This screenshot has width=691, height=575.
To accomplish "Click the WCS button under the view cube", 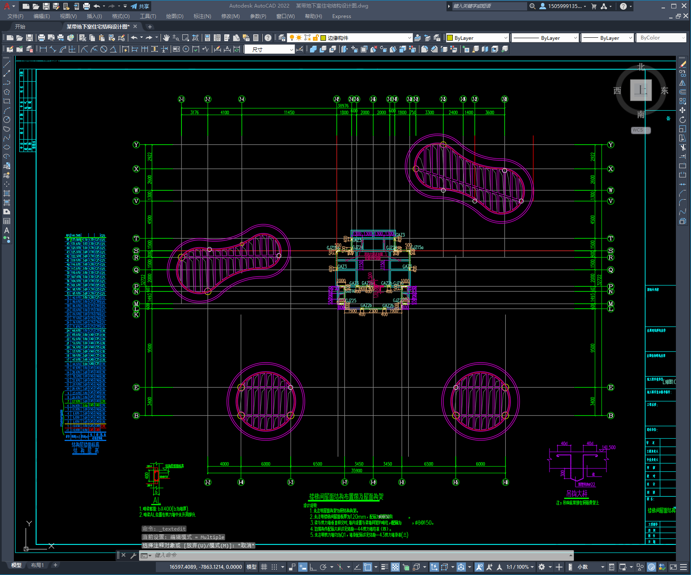I will (640, 130).
